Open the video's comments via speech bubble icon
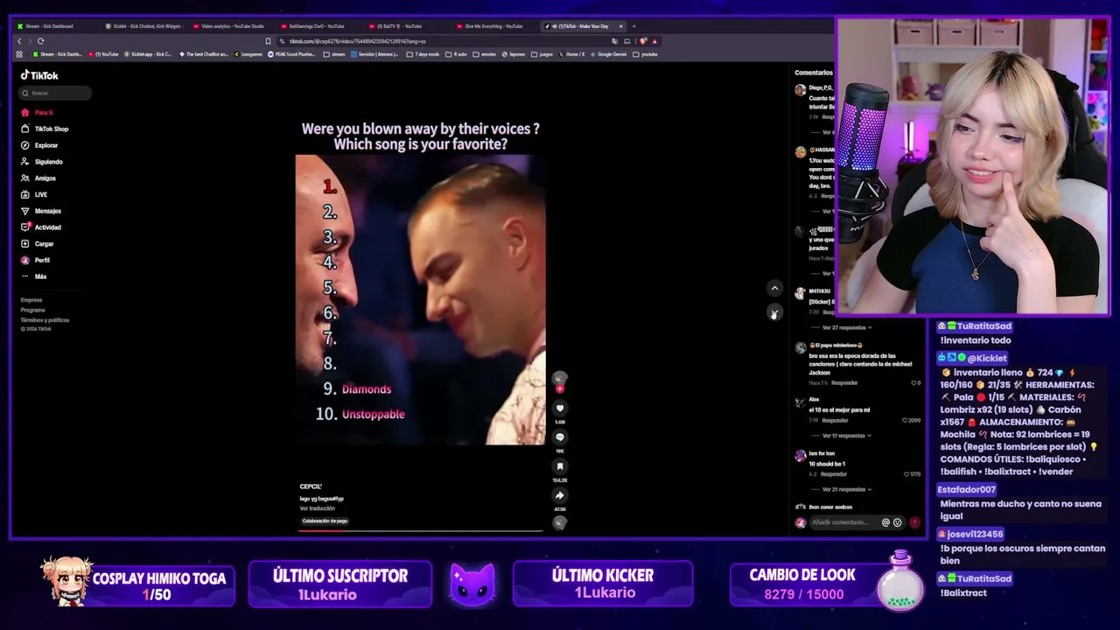The width and height of the screenshot is (1120, 630). pyautogui.click(x=560, y=437)
